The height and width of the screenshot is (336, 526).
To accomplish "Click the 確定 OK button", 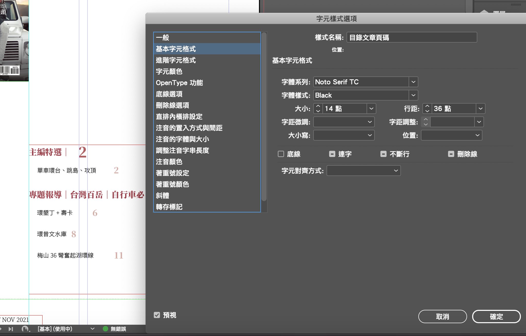I will pos(496,317).
